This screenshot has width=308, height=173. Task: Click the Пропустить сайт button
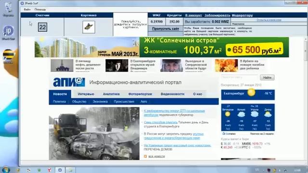(x=166, y=29)
